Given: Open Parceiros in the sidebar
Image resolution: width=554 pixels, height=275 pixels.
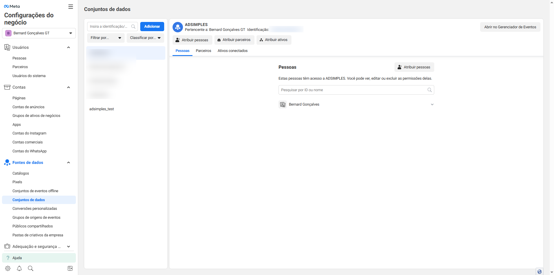Looking at the screenshot, I should [x=20, y=67].
